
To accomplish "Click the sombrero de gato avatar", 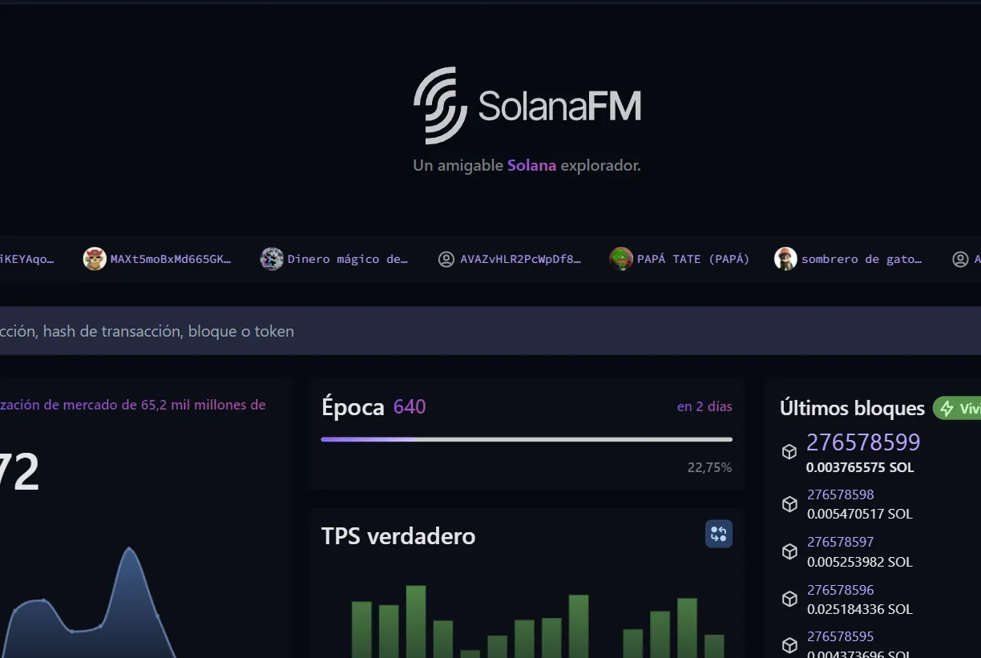I will [x=785, y=258].
